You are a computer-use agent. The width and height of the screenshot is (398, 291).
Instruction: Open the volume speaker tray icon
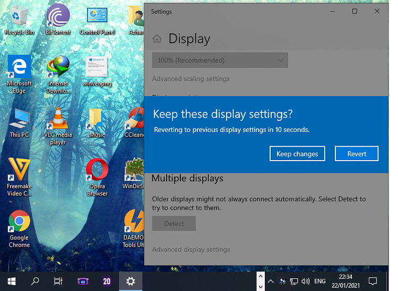(x=306, y=281)
